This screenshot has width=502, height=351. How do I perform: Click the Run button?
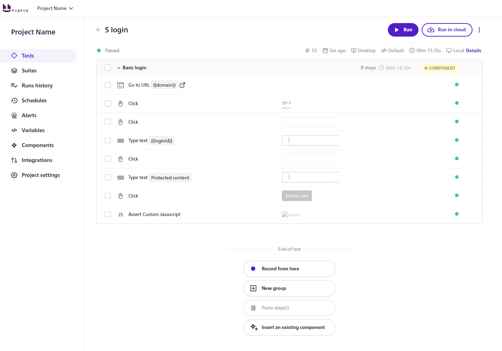(403, 30)
